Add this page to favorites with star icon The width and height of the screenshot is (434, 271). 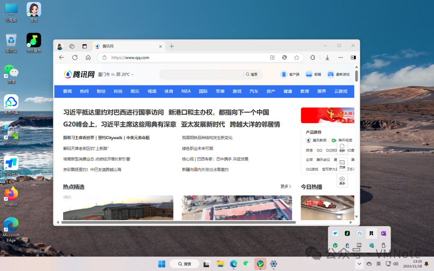[x=297, y=57]
